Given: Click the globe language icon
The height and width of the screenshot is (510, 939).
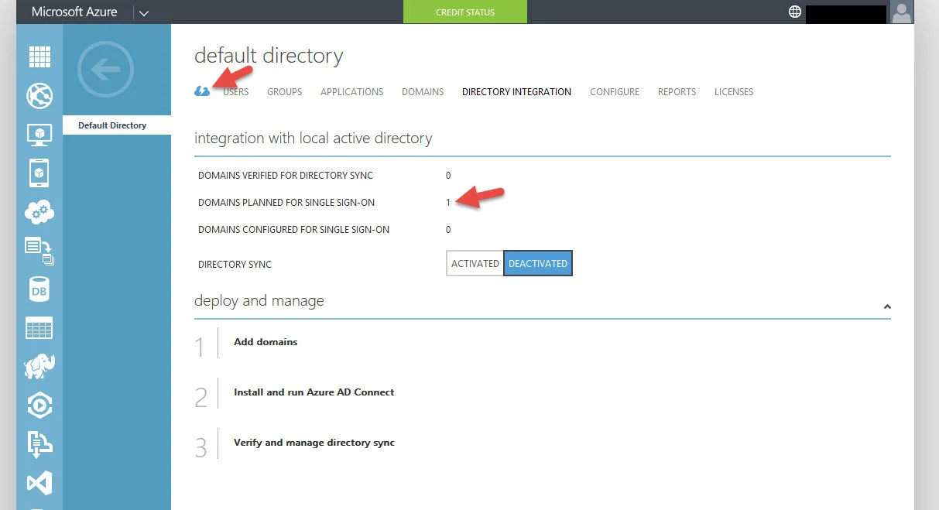Looking at the screenshot, I should (795, 12).
